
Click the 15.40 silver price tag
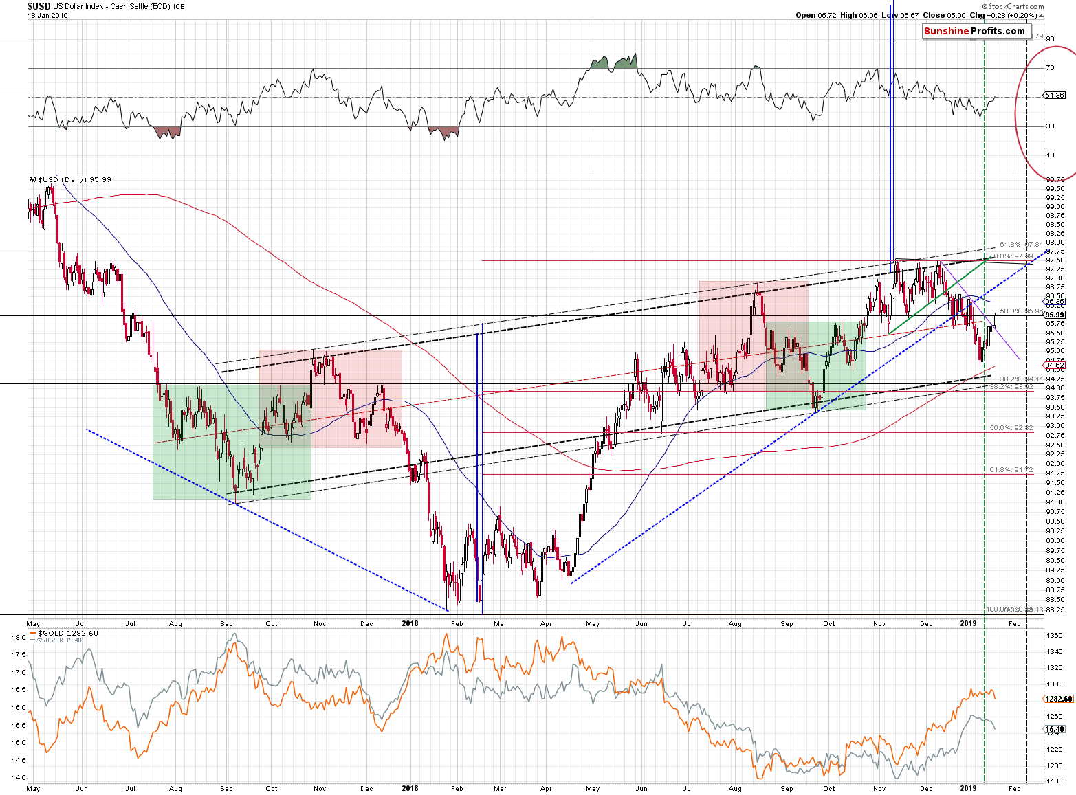(1054, 730)
